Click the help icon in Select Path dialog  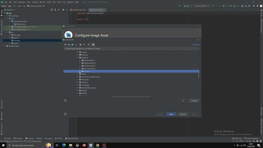(x=65, y=101)
